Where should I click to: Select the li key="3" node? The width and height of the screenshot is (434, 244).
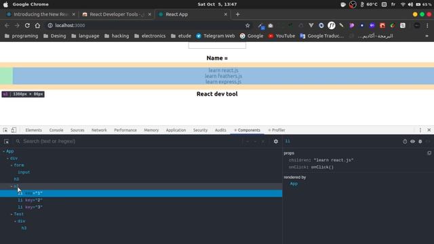pos(141,207)
